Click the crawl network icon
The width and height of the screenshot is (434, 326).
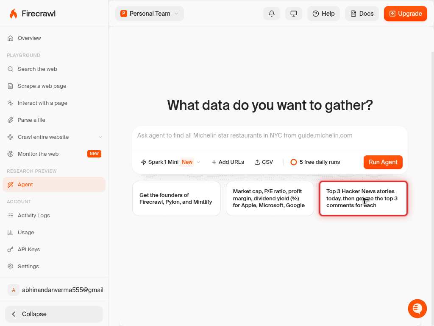click(10, 137)
